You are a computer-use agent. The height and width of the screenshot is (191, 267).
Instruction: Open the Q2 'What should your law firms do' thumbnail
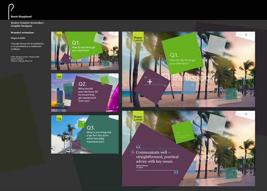point(85,92)
